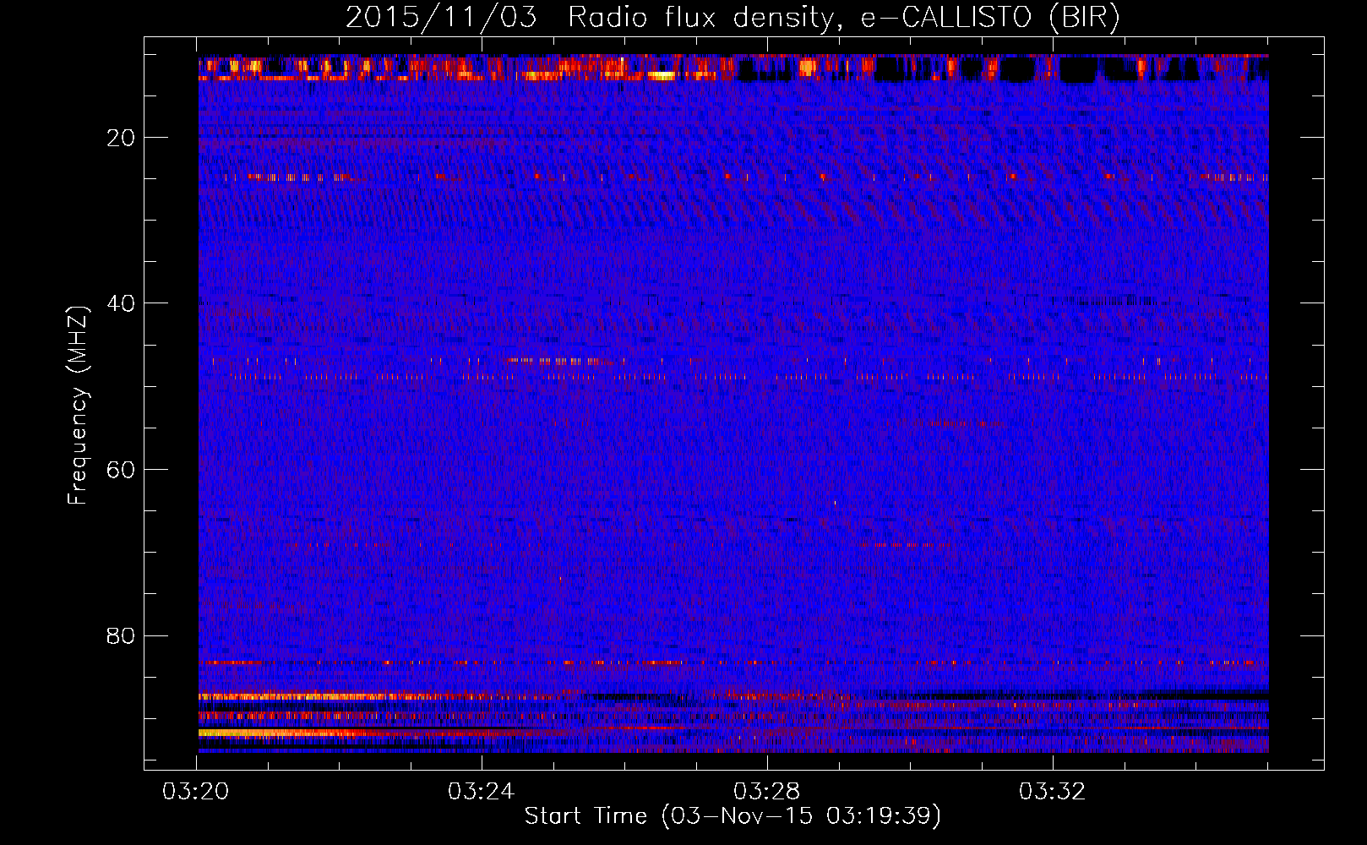Click the 80 MHz frequency tick label
The width and height of the screenshot is (1367, 845).
[x=122, y=635]
